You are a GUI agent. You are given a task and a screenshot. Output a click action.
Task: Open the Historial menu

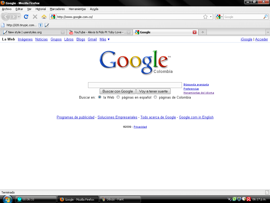click(x=41, y=9)
